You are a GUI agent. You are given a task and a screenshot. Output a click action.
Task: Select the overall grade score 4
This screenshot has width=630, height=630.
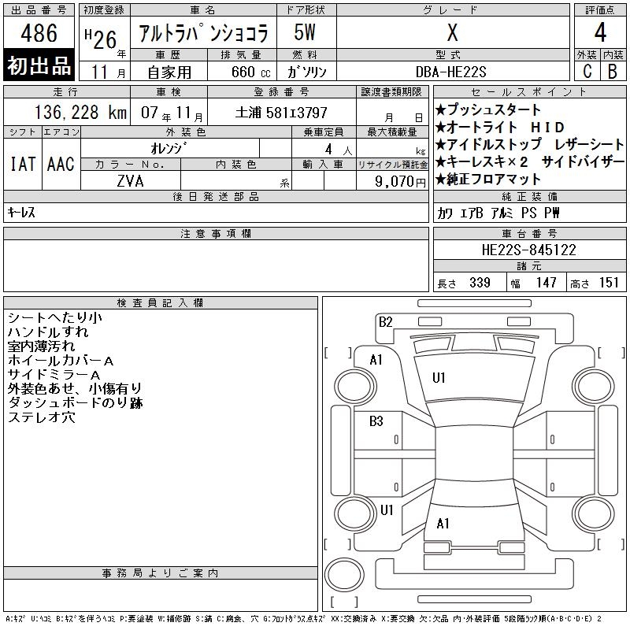coord(600,33)
